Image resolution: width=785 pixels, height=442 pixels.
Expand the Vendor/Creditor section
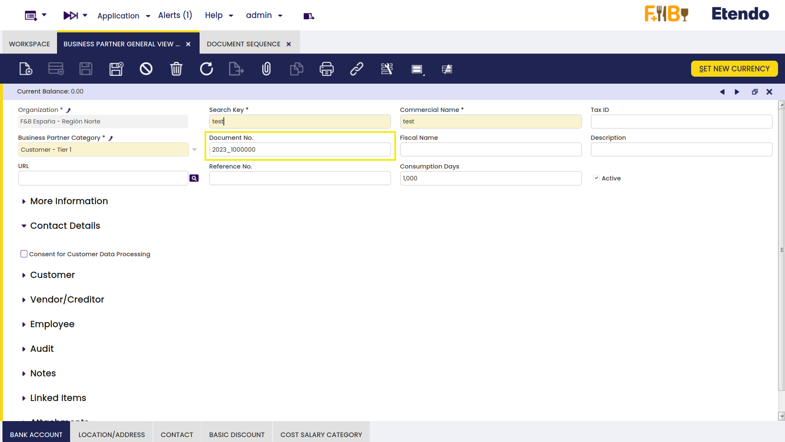point(67,300)
